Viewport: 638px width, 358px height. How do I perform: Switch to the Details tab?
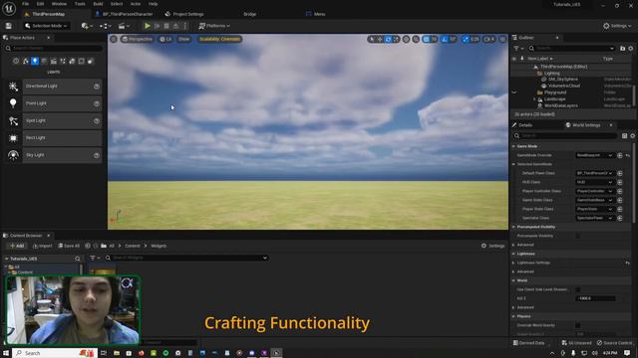(525, 125)
